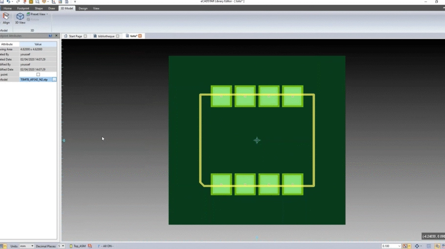Click the Redo arrow icon

coord(18,2)
